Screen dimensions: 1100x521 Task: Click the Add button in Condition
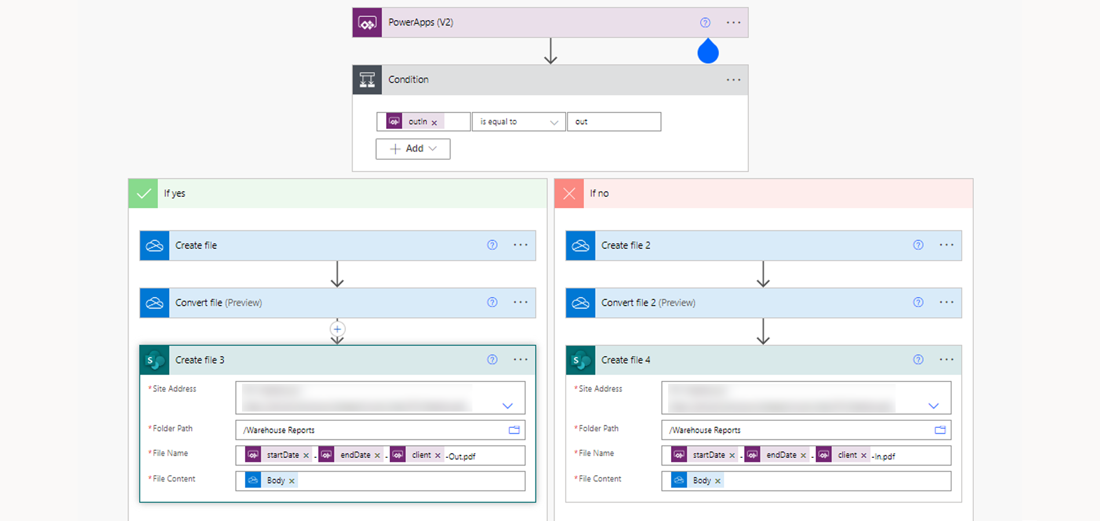pyautogui.click(x=413, y=149)
